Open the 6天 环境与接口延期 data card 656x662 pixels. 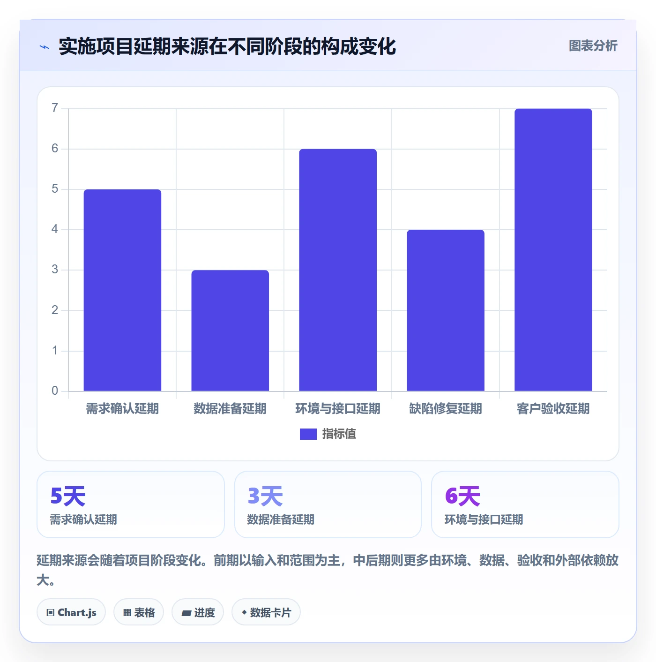[525, 504]
